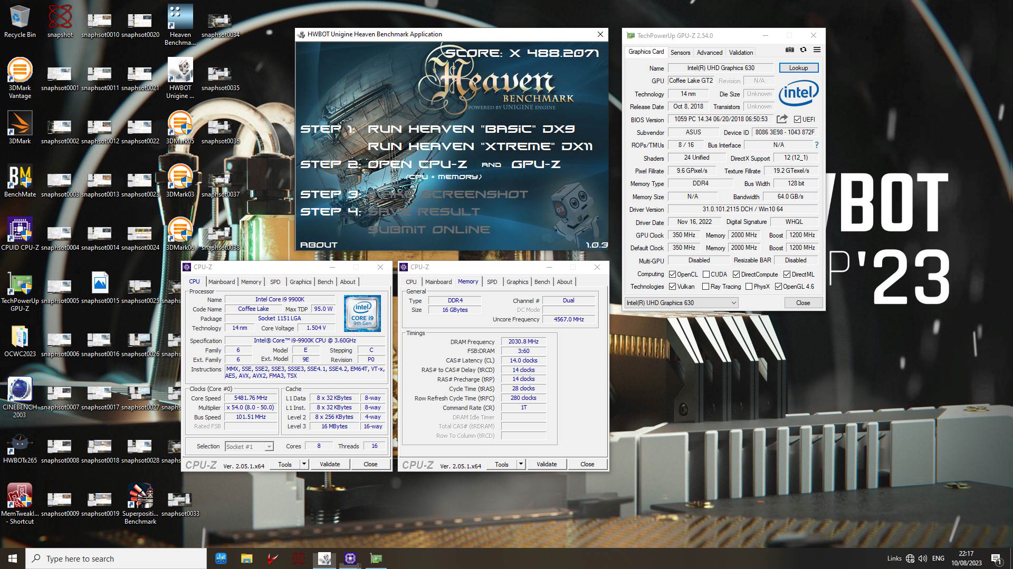Click ABOUT in the Heaven benchmark window
The width and height of the screenshot is (1013, 569).
tap(319, 245)
